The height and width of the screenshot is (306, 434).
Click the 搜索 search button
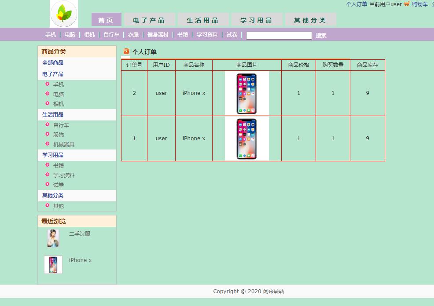321,35
